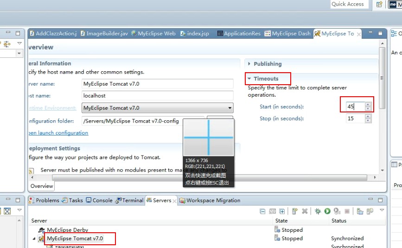
Task: Switch to the index.jsp tab
Action: [195, 33]
